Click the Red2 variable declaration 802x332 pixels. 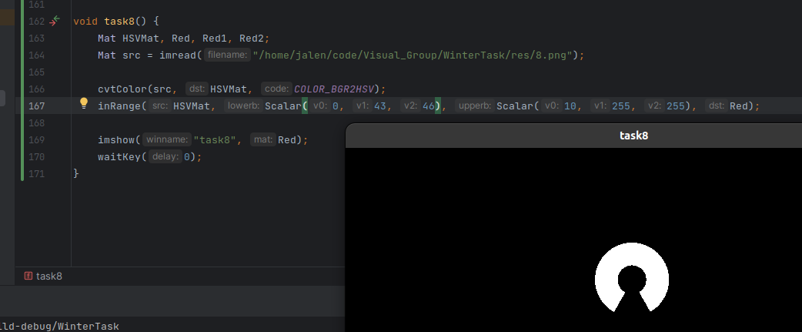252,39
